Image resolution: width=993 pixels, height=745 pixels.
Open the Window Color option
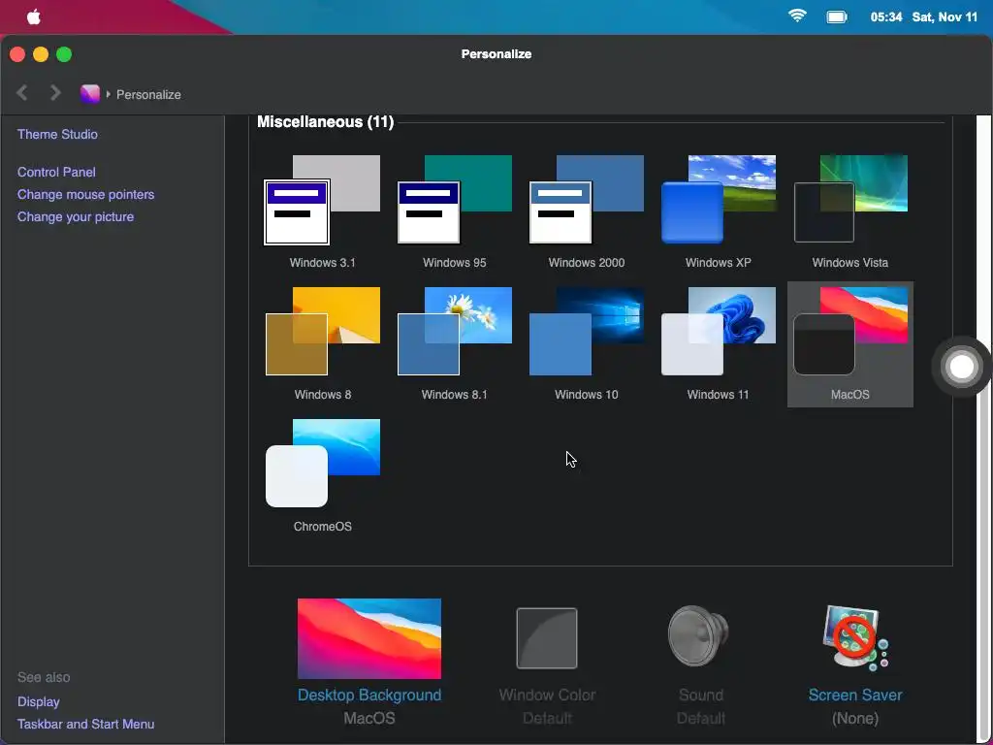tap(547, 665)
